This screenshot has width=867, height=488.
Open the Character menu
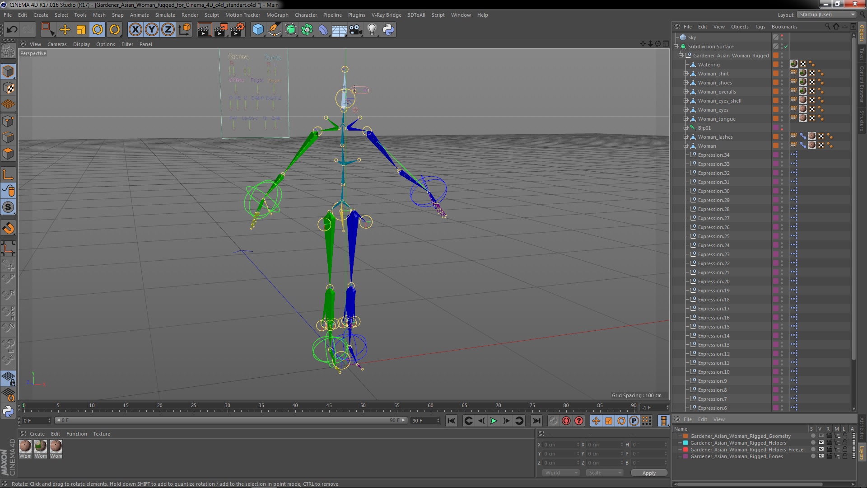pyautogui.click(x=306, y=15)
